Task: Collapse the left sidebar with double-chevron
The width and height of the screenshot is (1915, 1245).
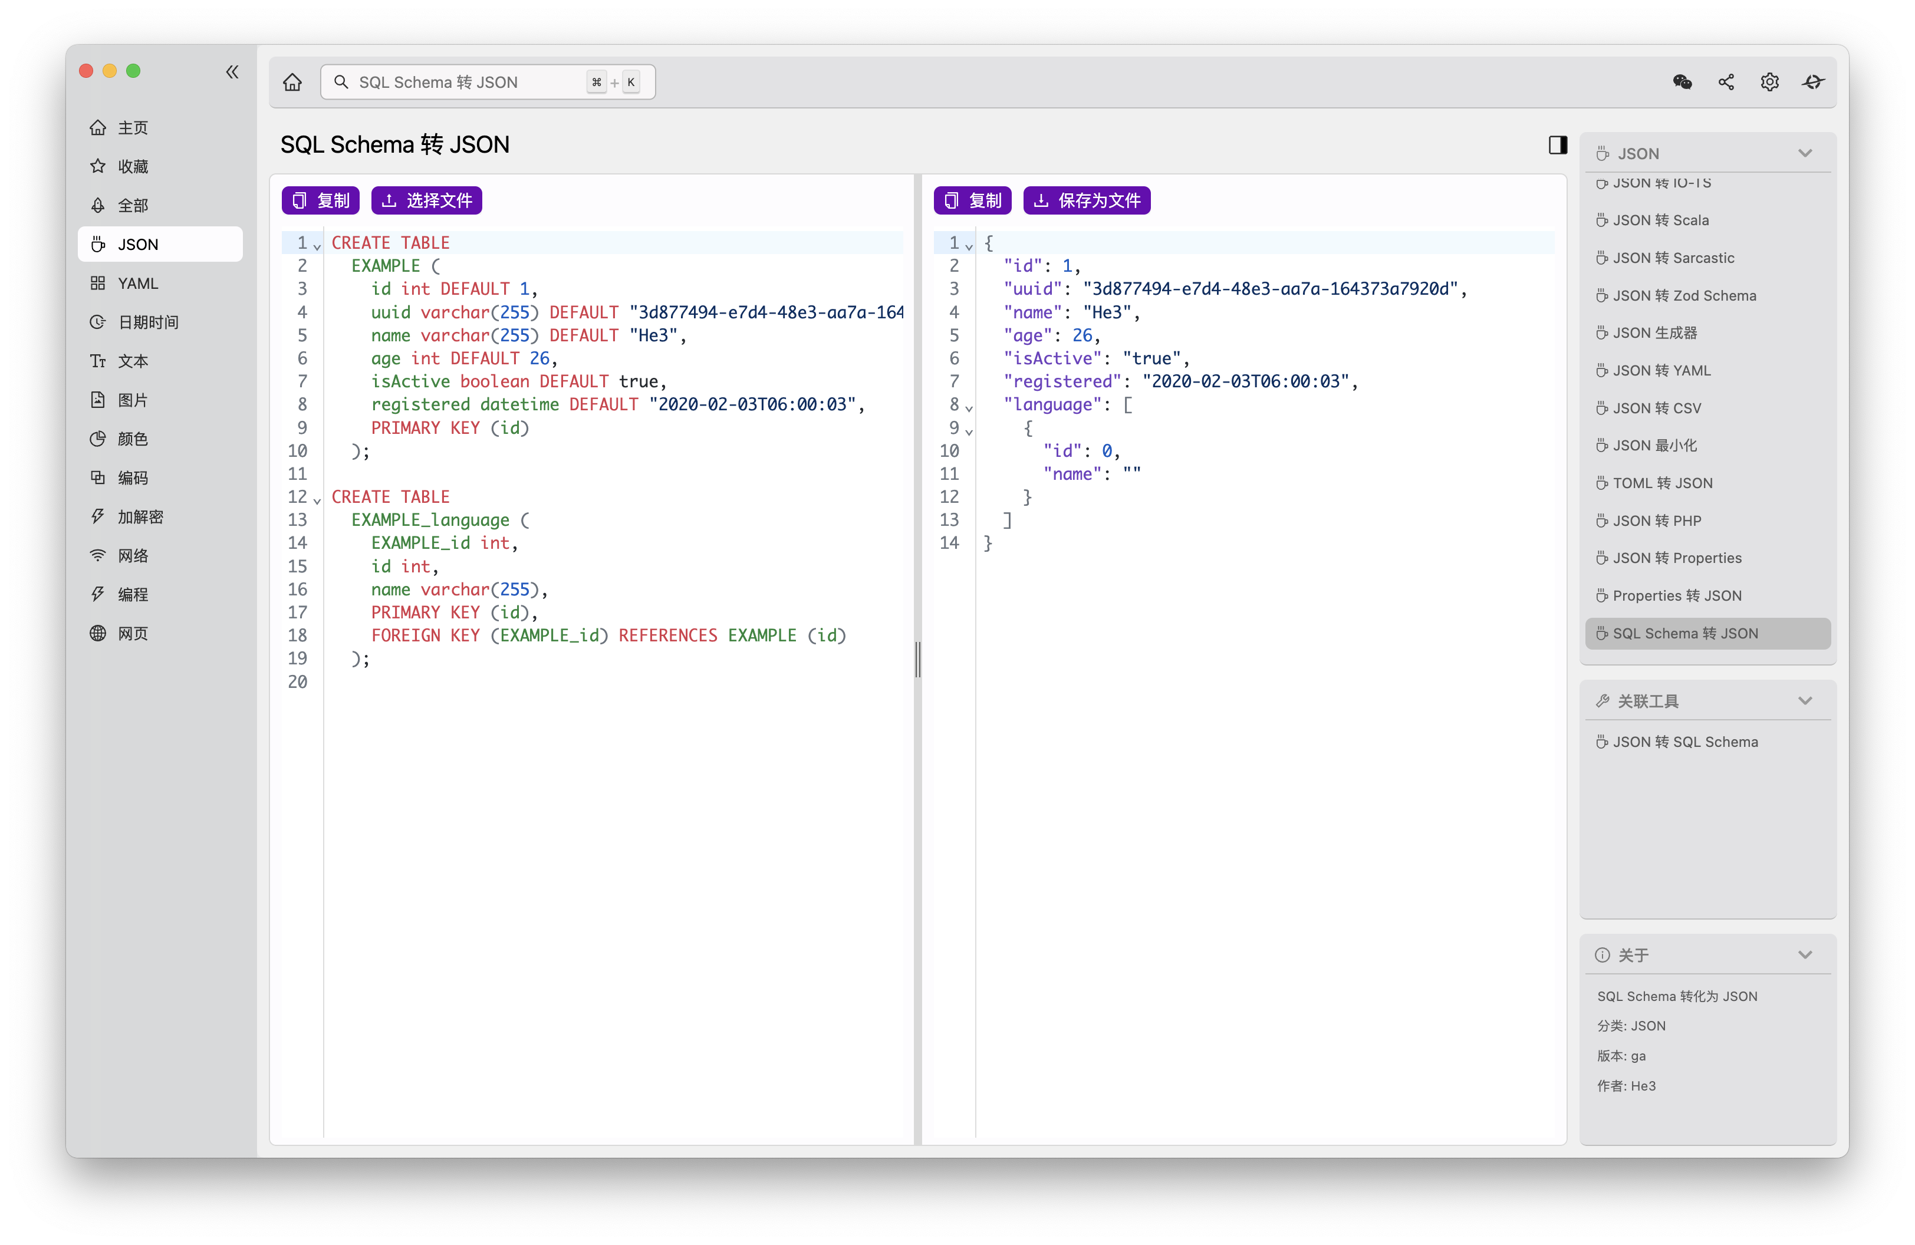Action: tap(232, 73)
